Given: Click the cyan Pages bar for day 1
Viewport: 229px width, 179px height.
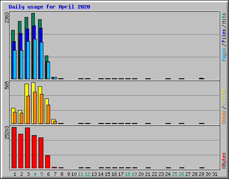Looking at the screenshot, I should point(15,64).
